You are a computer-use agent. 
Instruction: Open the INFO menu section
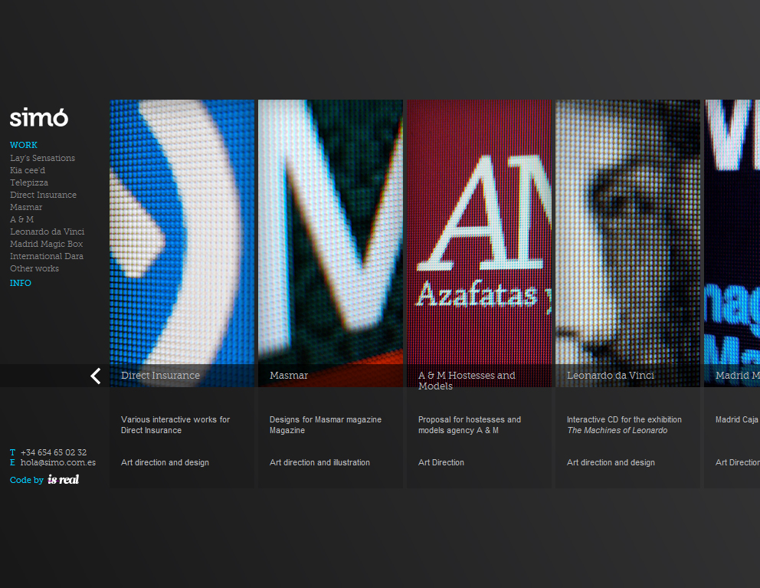coord(21,283)
